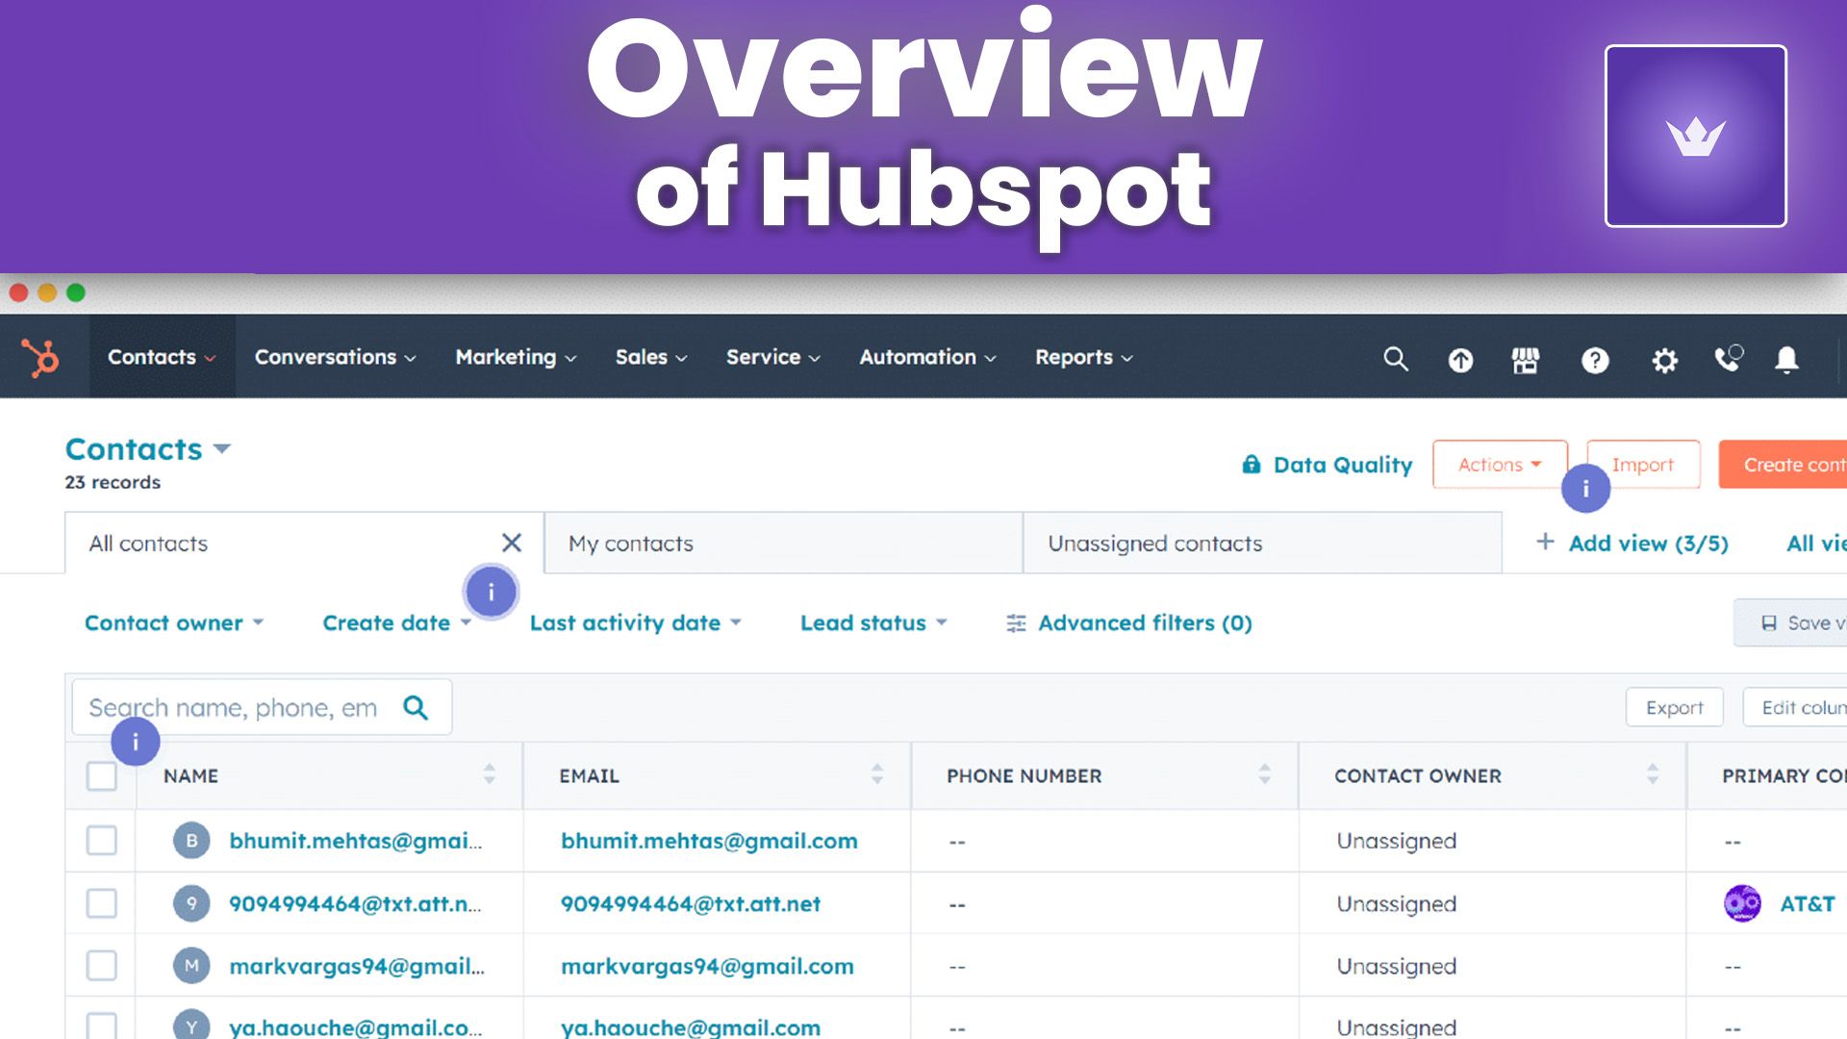Sort by EMAIL column arrows
This screenshot has width=1847, height=1039.
pyautogui.click(x=876, y=773)
